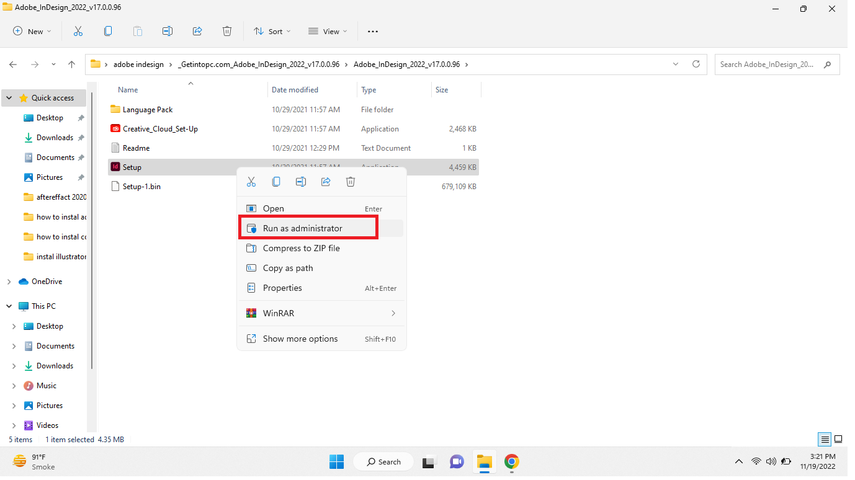Open the View dropdown menu
Image resolution: width=855 pixels, height=480 pixels.
coord(328,31)
